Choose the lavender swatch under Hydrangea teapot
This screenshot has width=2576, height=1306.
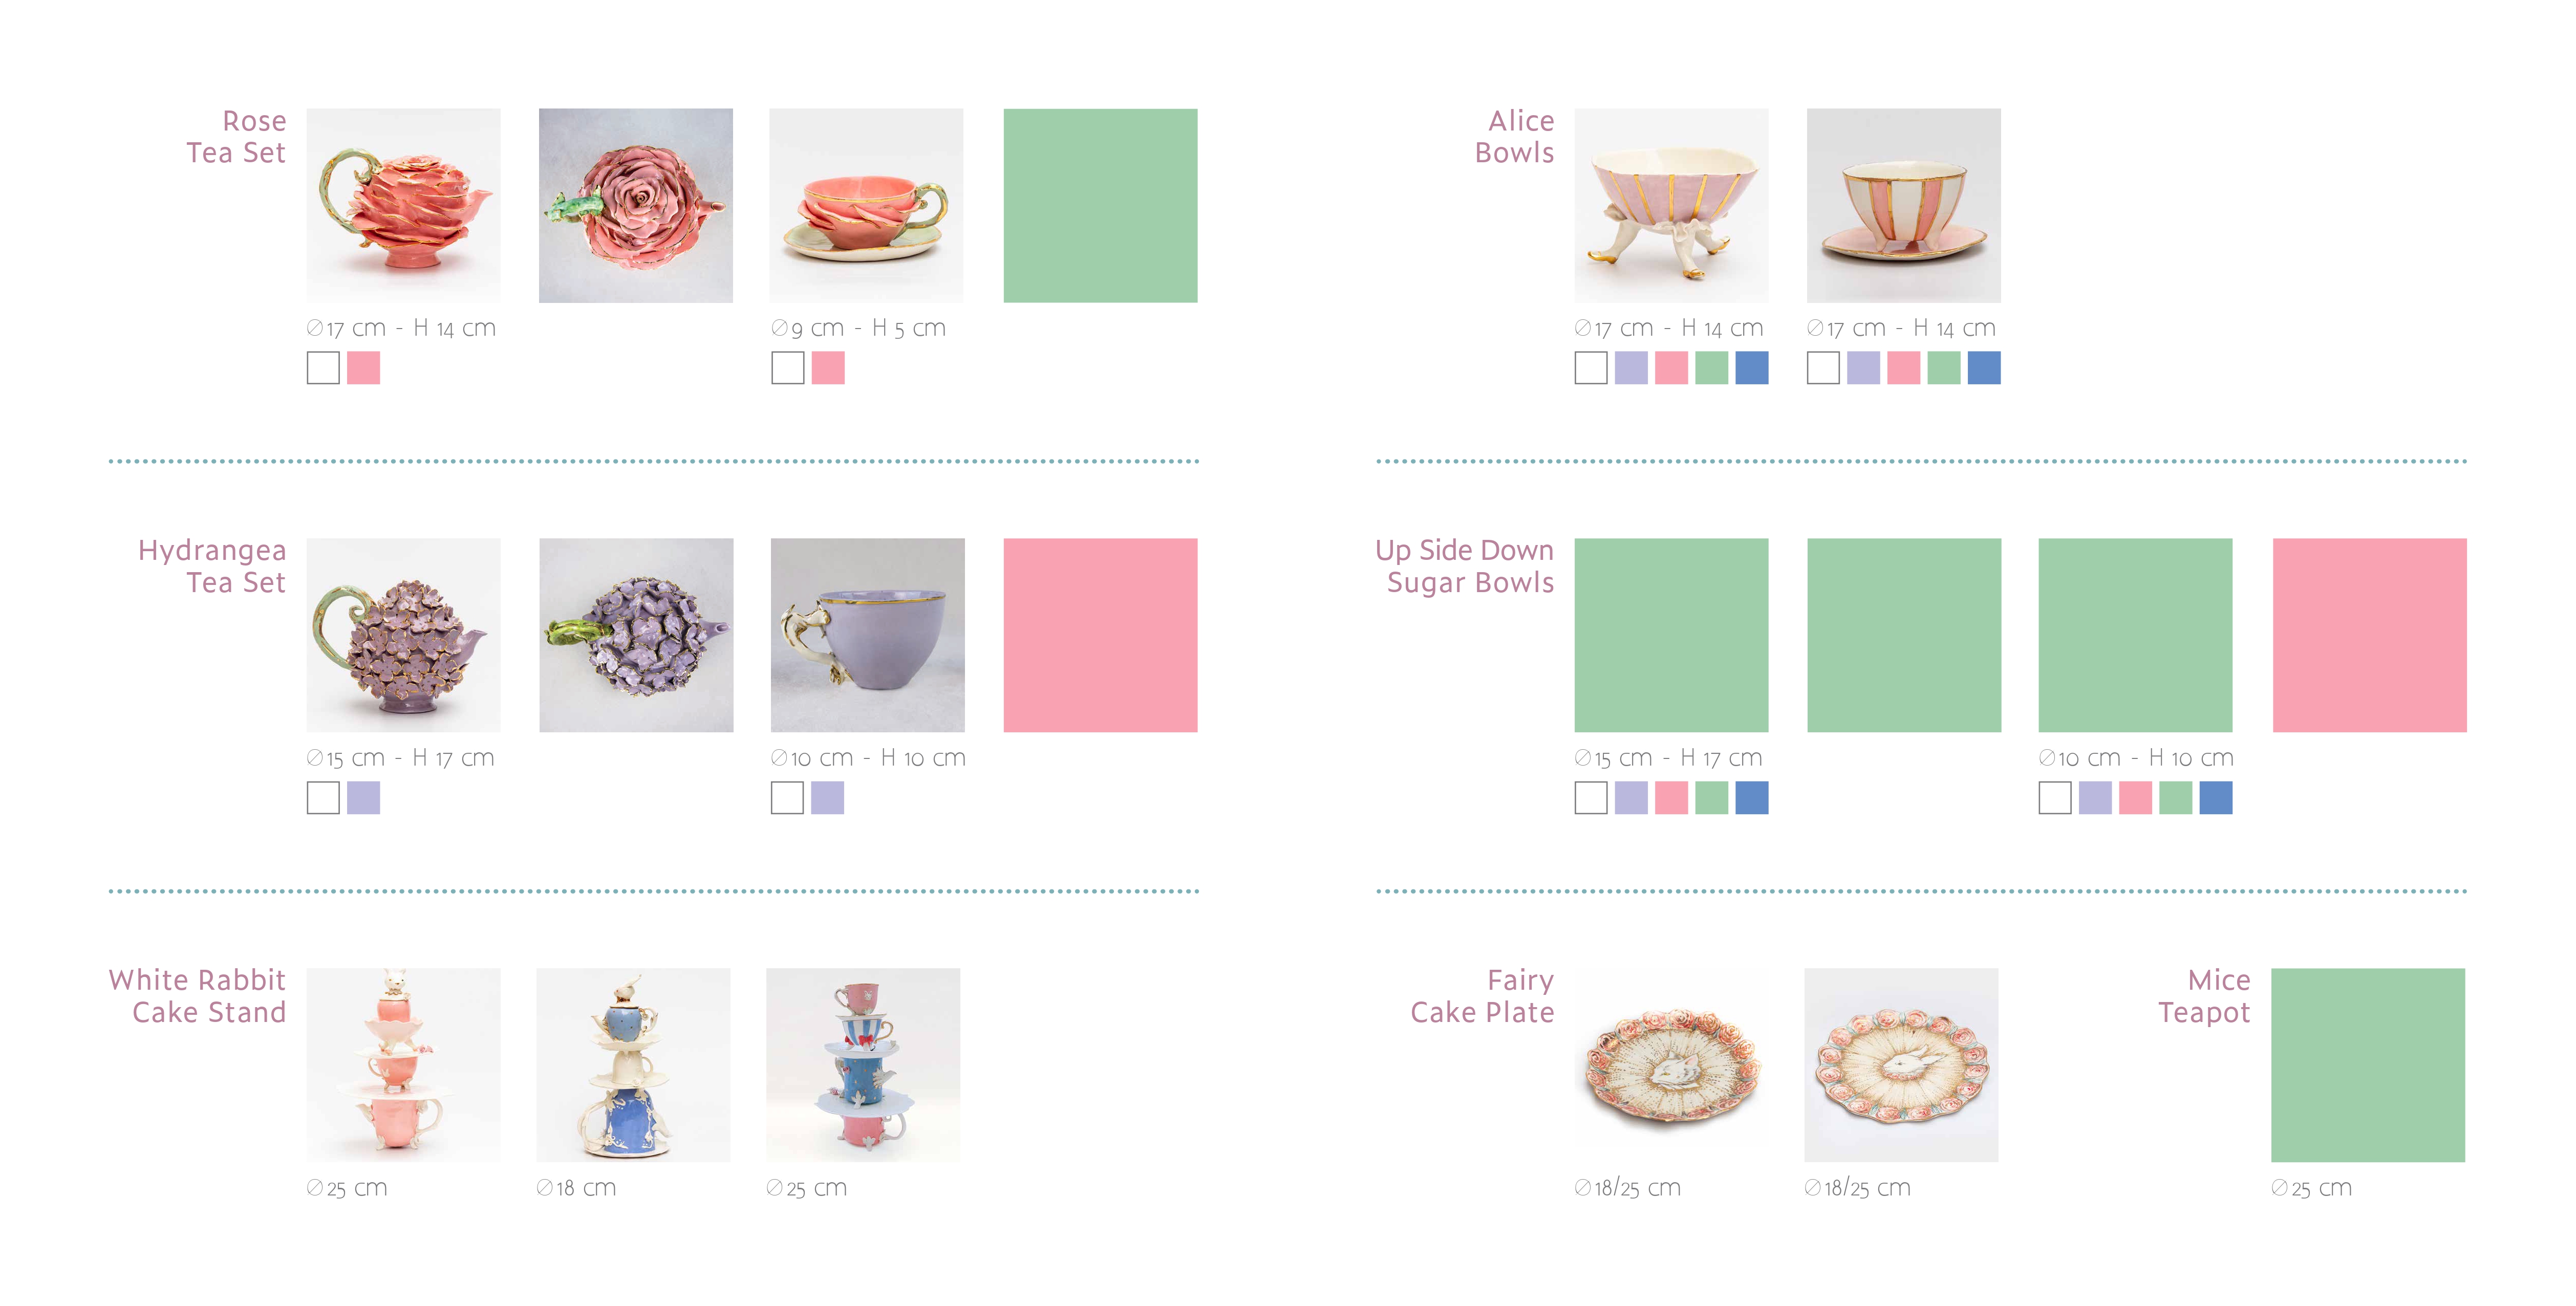(x=363, y=798)
